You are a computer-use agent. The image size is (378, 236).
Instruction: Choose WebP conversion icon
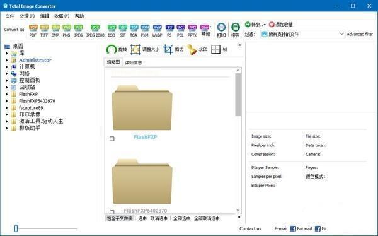tap(157, 30)
